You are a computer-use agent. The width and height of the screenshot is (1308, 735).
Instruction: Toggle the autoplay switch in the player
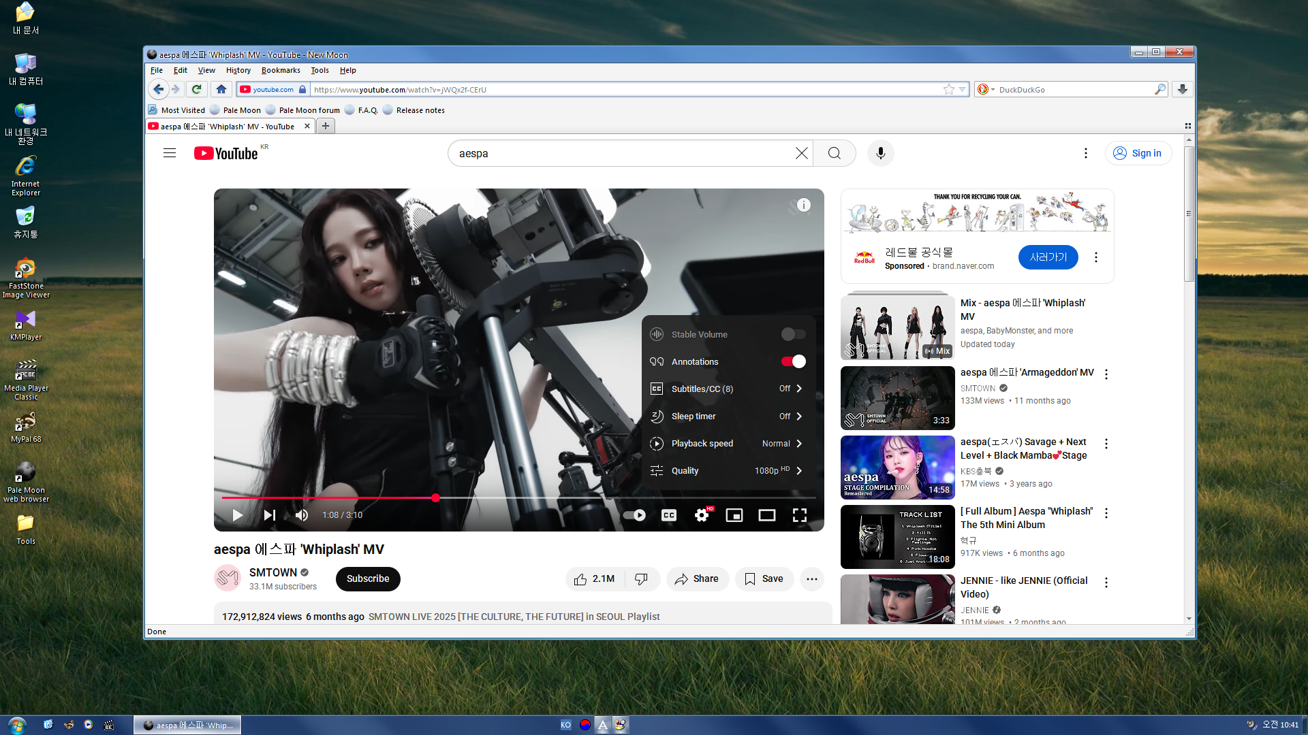click(634, 515)
